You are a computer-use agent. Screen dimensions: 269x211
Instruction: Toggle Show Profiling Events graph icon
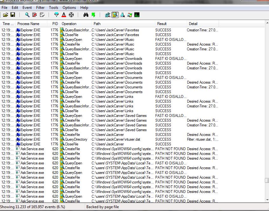coord(137,15)
